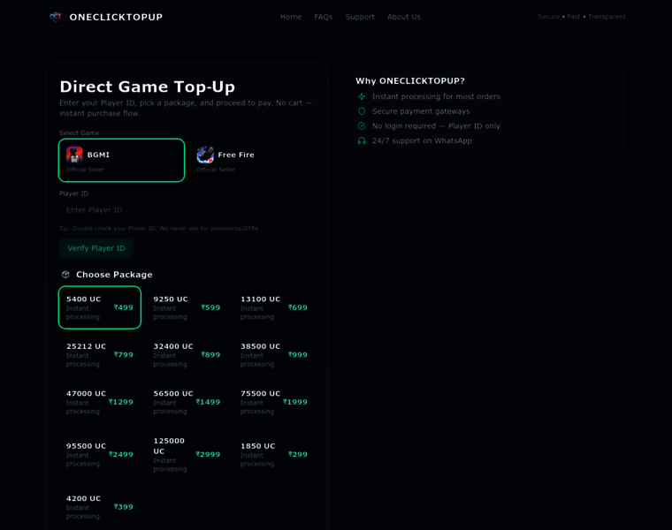Image resolution: width=672 pixels, height=530 pixels.
Task: Click the Choose Package box icon
Action: click(x=65, y=275)
